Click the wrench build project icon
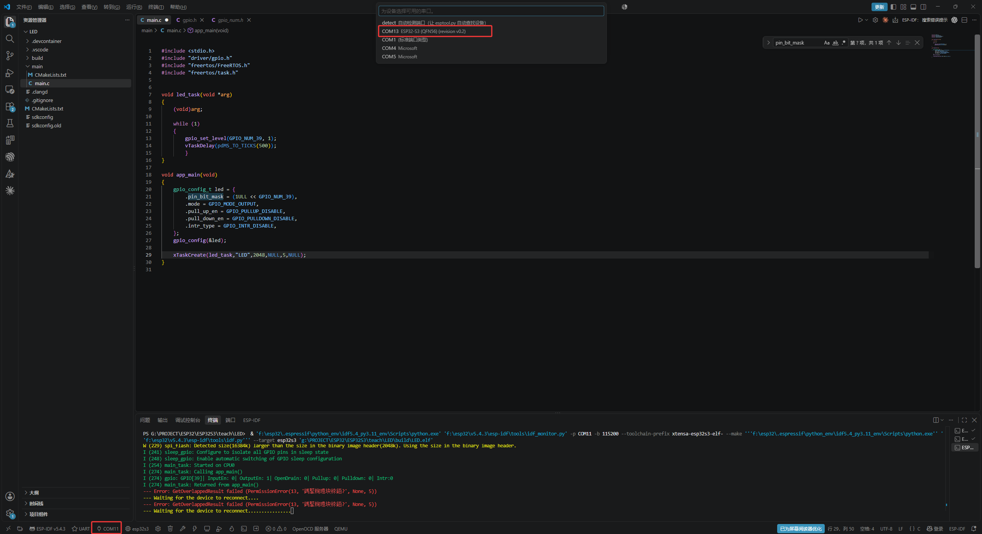982x534 pixels. (x=183, y=529)
